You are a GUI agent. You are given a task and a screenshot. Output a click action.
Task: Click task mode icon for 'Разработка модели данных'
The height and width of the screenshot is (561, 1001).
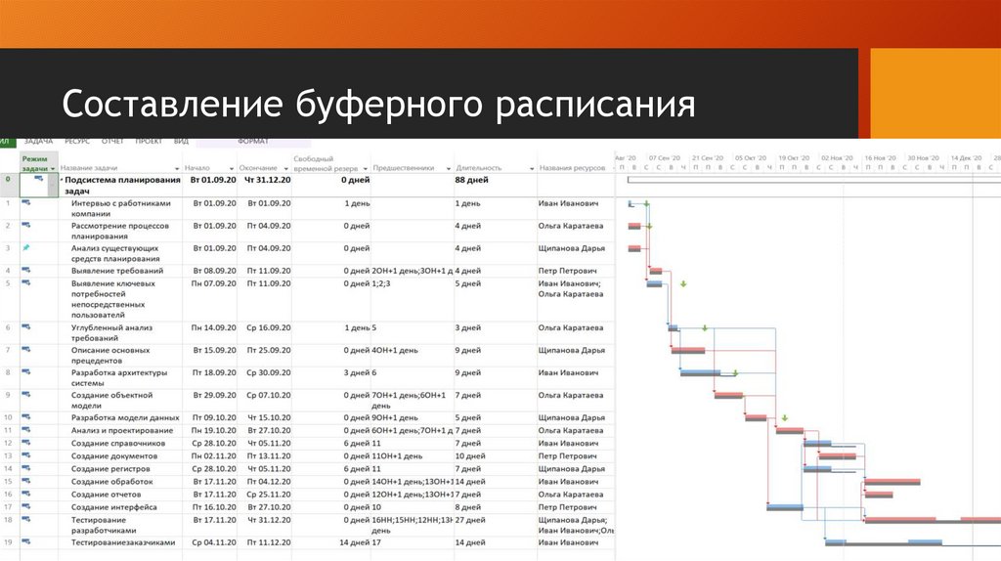point(26,416)
